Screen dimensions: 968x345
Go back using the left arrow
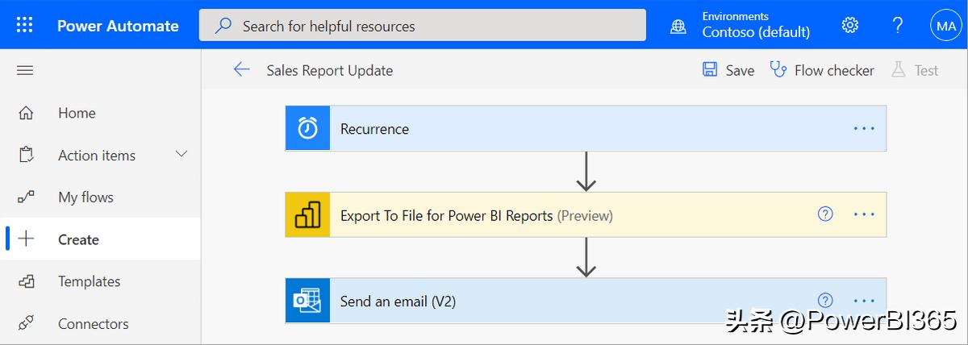[241, 70]
